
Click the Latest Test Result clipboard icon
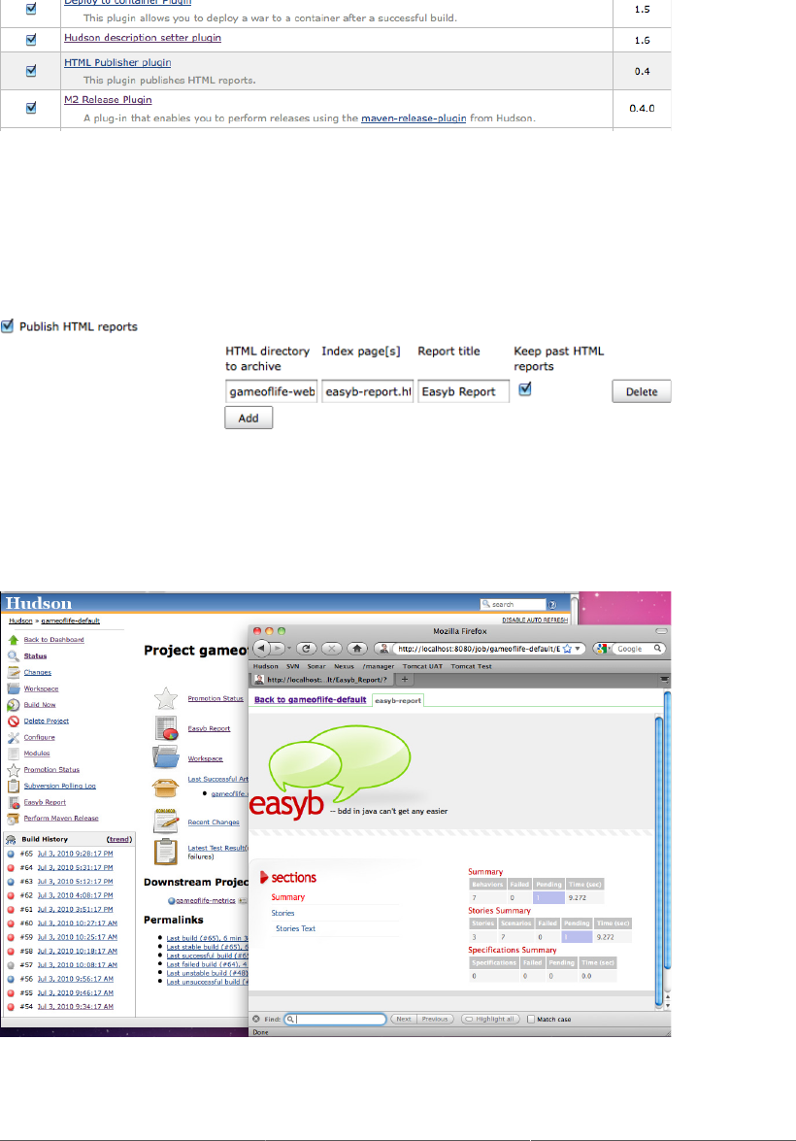166,852
